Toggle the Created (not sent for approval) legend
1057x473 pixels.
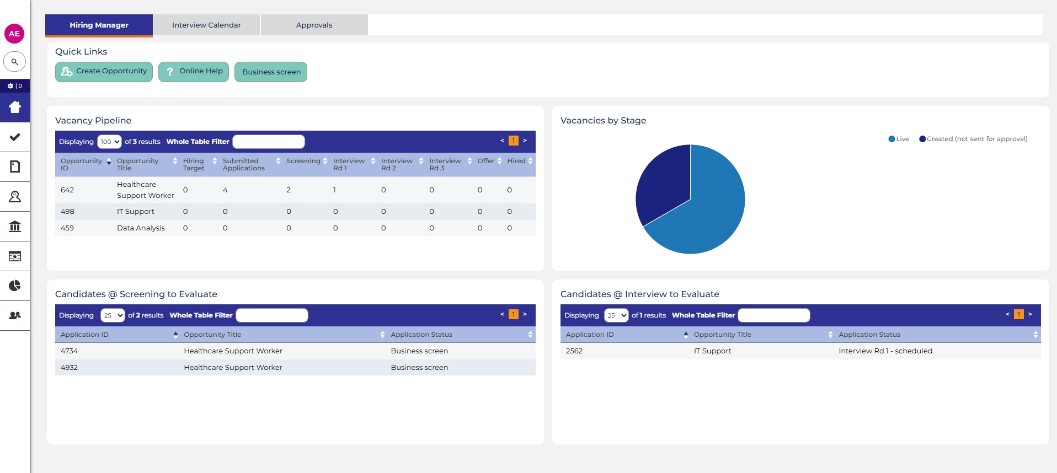(973, 139)
